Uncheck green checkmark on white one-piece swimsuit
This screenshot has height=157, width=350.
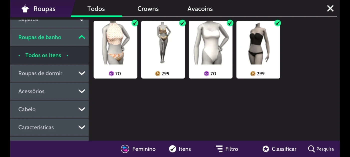[x=230, y=23]
